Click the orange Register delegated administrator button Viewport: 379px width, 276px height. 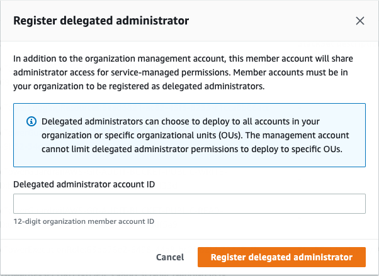tap(281, 257)
